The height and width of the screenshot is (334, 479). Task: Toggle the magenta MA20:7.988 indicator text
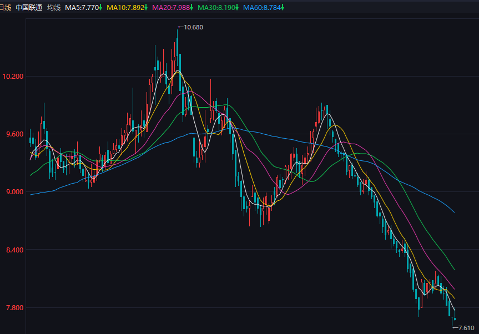coord(170,7)
